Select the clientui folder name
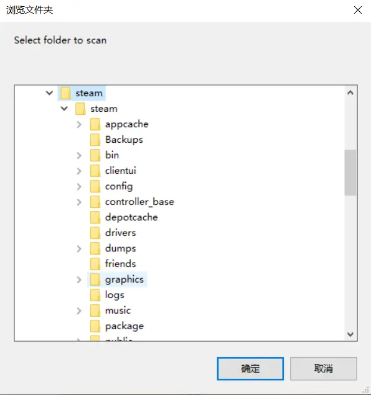This screenshot has width=371, height=395. tap(121, 171)
